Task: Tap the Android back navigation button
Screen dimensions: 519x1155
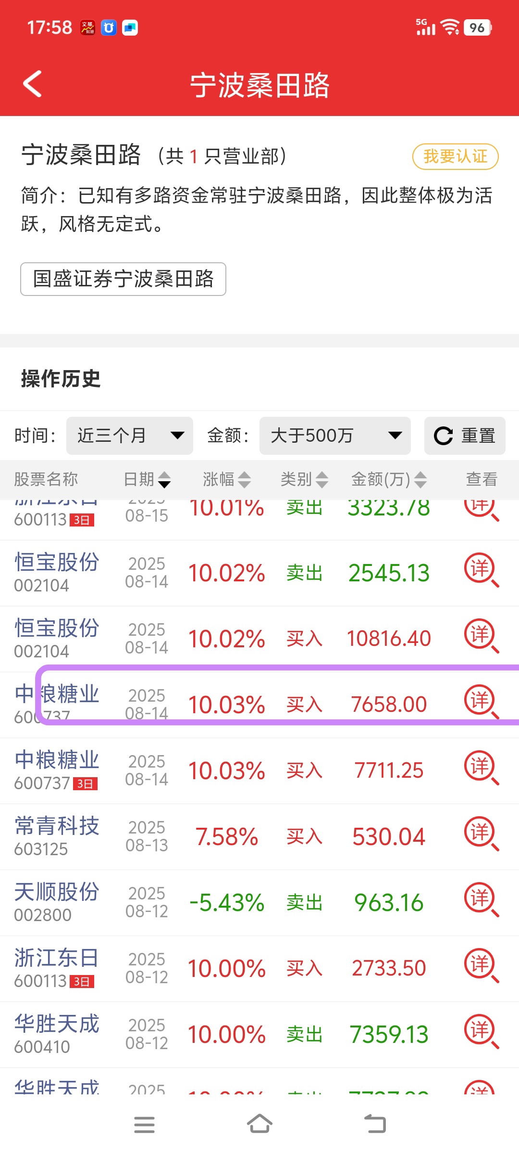Action: pyautogui.click(x=375, y=1124)
